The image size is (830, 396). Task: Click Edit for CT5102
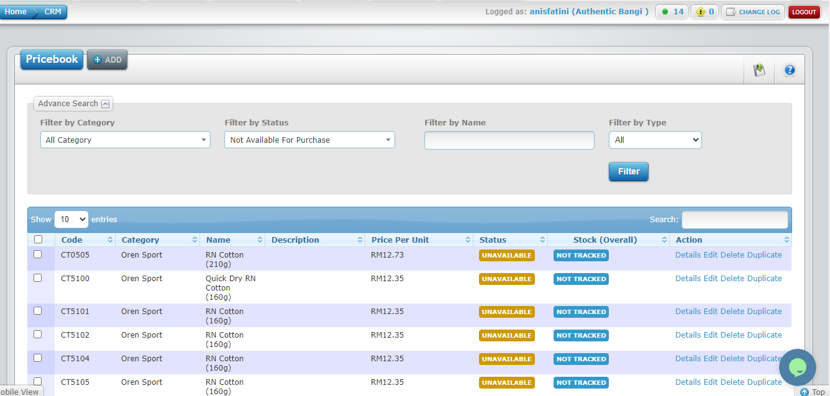click(711, 335)
